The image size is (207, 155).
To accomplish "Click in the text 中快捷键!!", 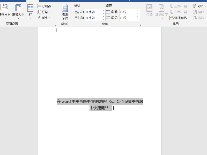I will (x=99, y=108).
